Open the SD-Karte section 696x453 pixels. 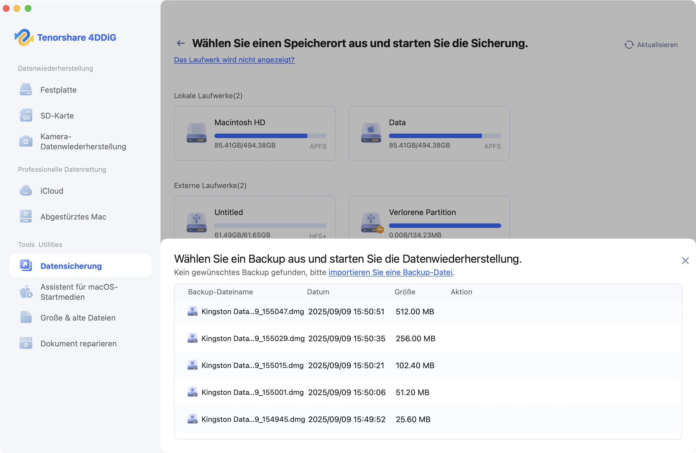click(80, 116)
